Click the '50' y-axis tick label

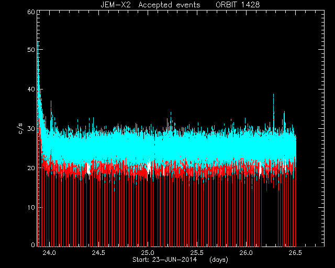(31, 50)
